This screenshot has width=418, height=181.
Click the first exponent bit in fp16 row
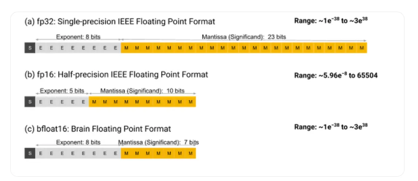click(41, 102)
